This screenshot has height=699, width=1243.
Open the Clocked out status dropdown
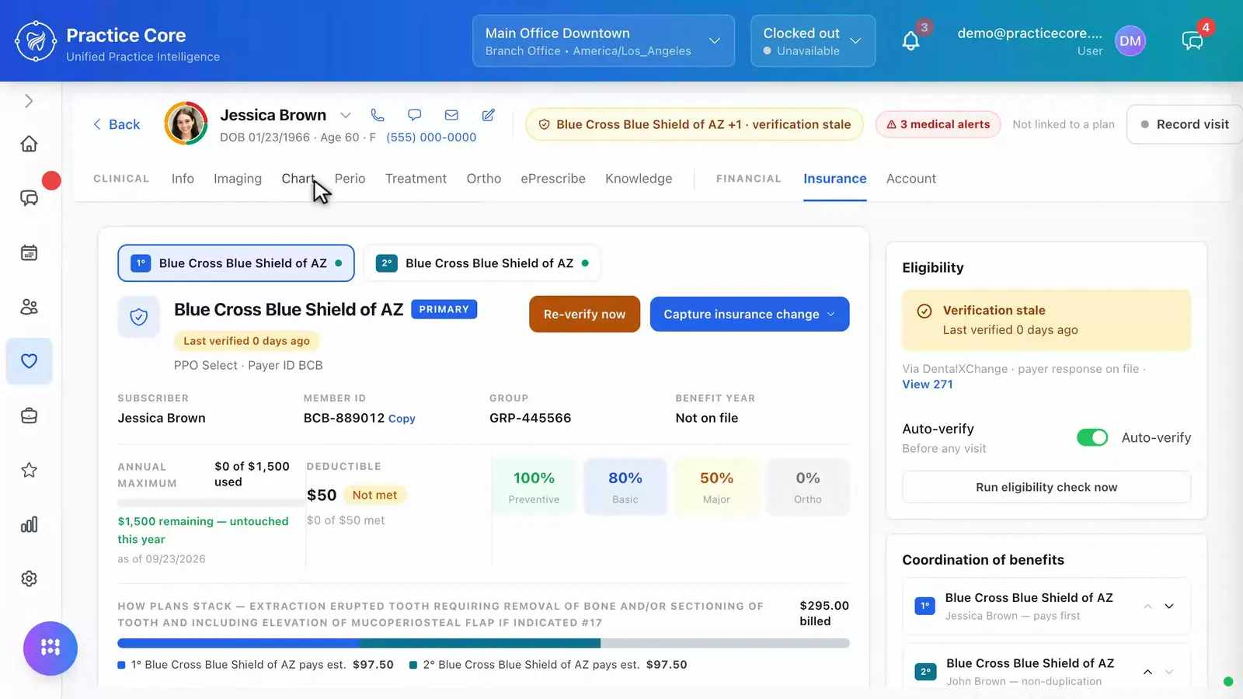813,41
